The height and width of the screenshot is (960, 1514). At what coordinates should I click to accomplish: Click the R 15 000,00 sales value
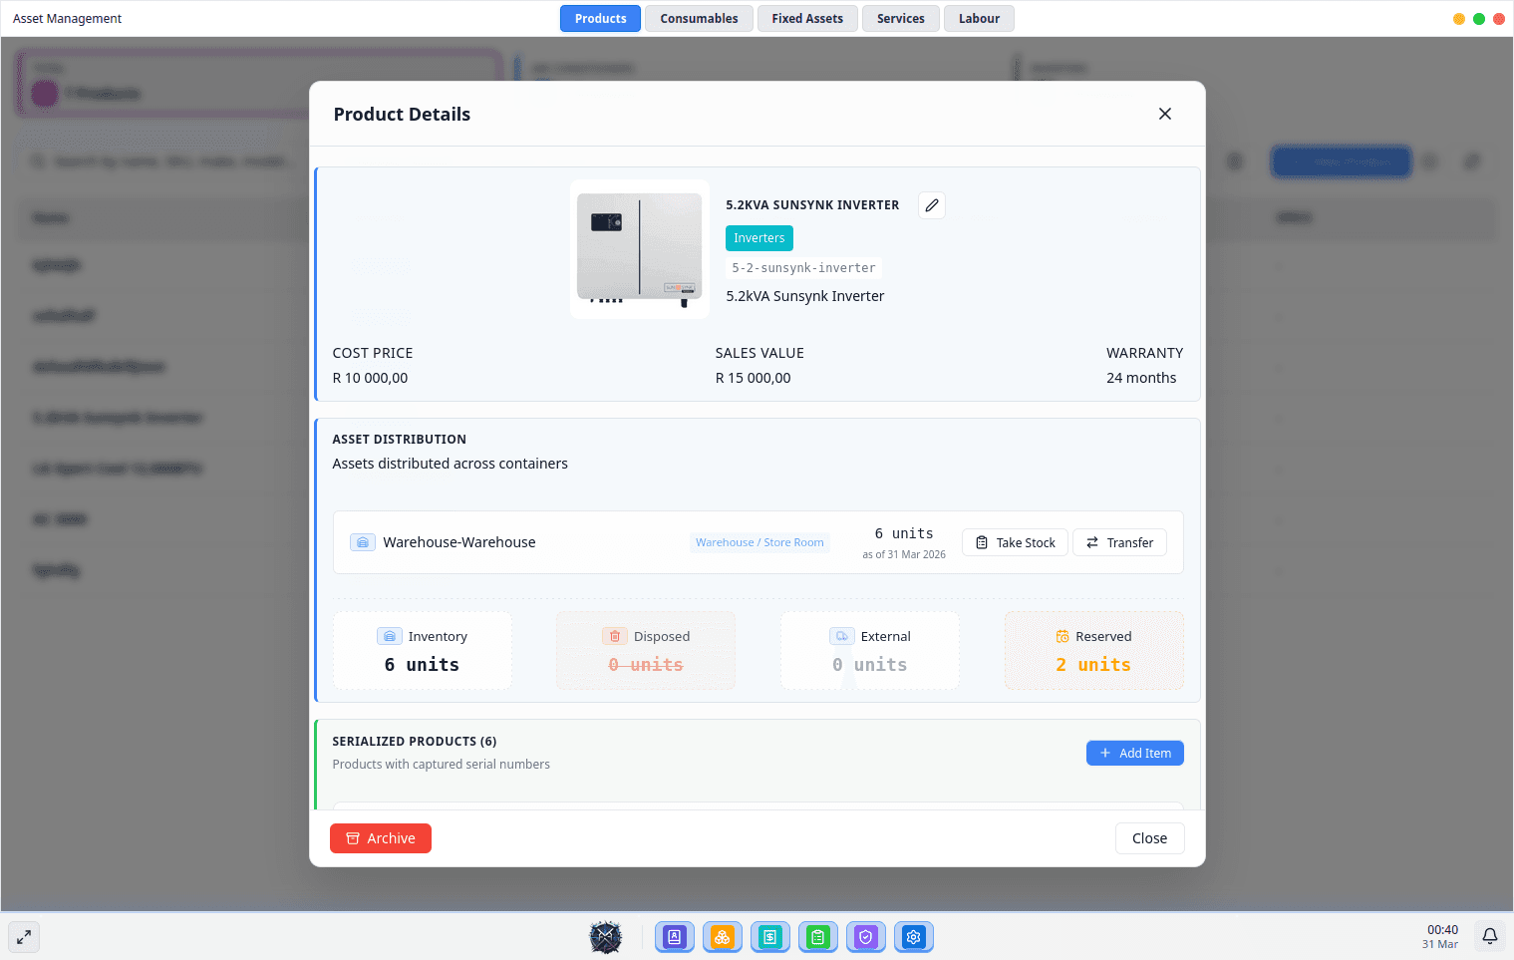tap(753, 378)
